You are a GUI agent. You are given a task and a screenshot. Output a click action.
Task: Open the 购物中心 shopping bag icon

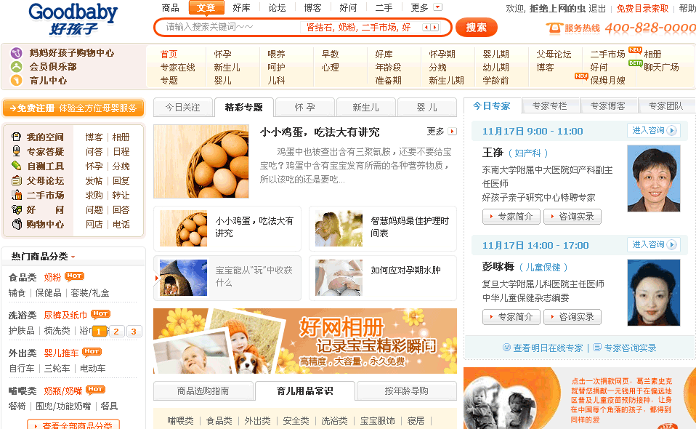pyautogui.click(x=17, y=224)
